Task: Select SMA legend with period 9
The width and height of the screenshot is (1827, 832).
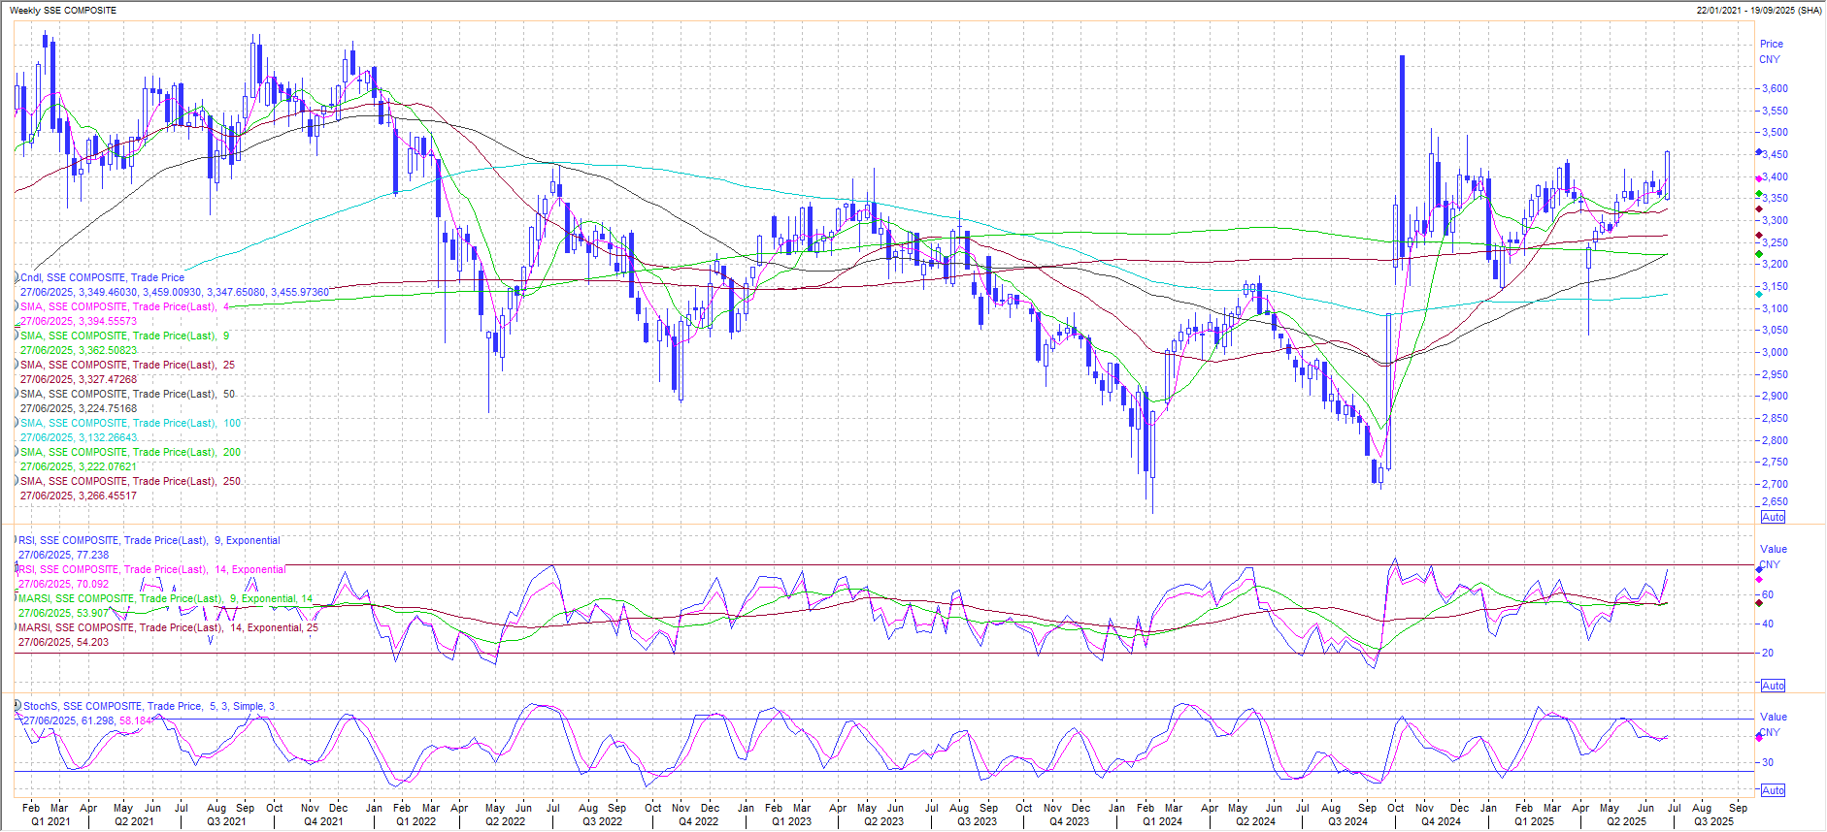Action: click(x=125, y=336)
